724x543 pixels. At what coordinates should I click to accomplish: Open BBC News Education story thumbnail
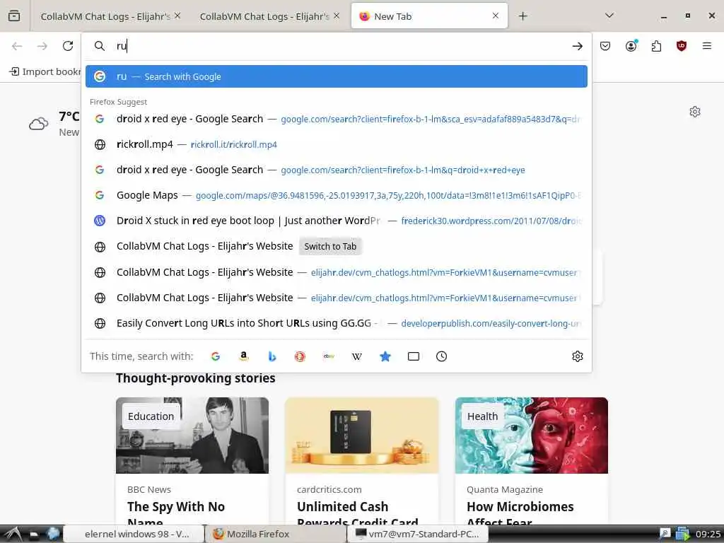coord(192,435)
